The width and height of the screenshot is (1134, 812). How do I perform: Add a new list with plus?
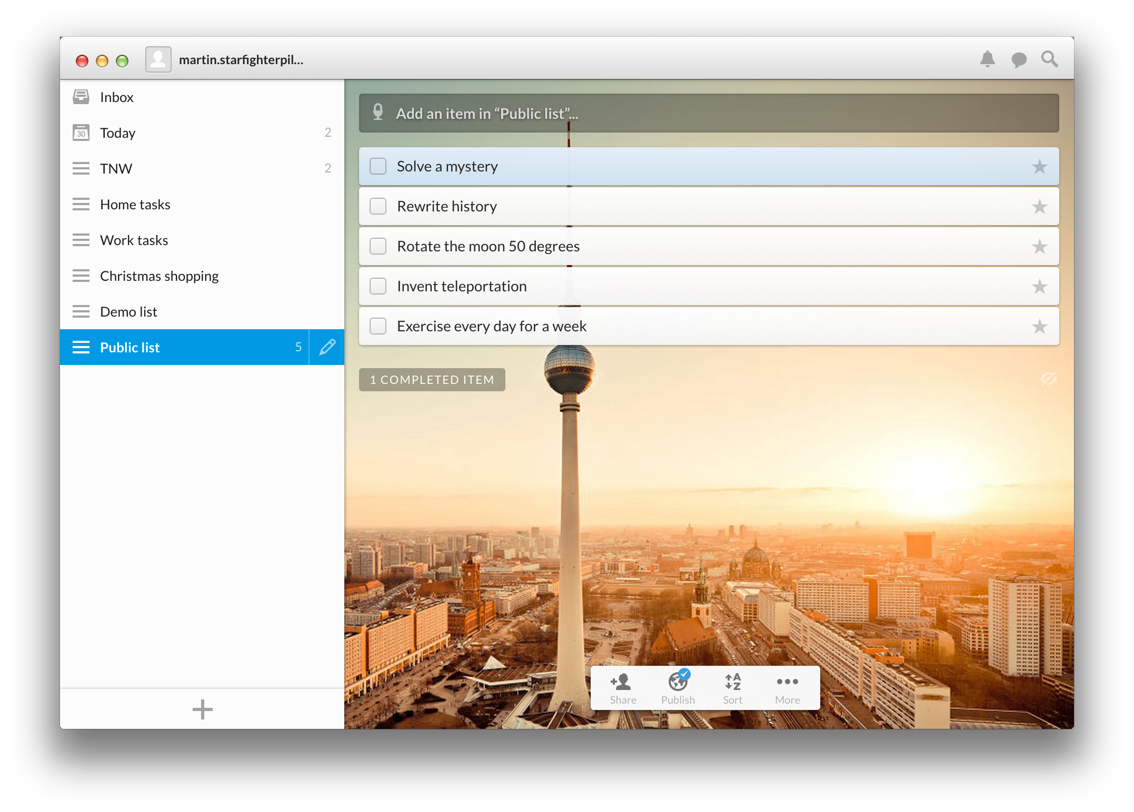(x=202, y=709)
